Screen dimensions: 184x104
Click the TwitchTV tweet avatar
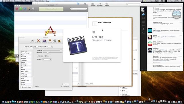click(x=150, y=50)
